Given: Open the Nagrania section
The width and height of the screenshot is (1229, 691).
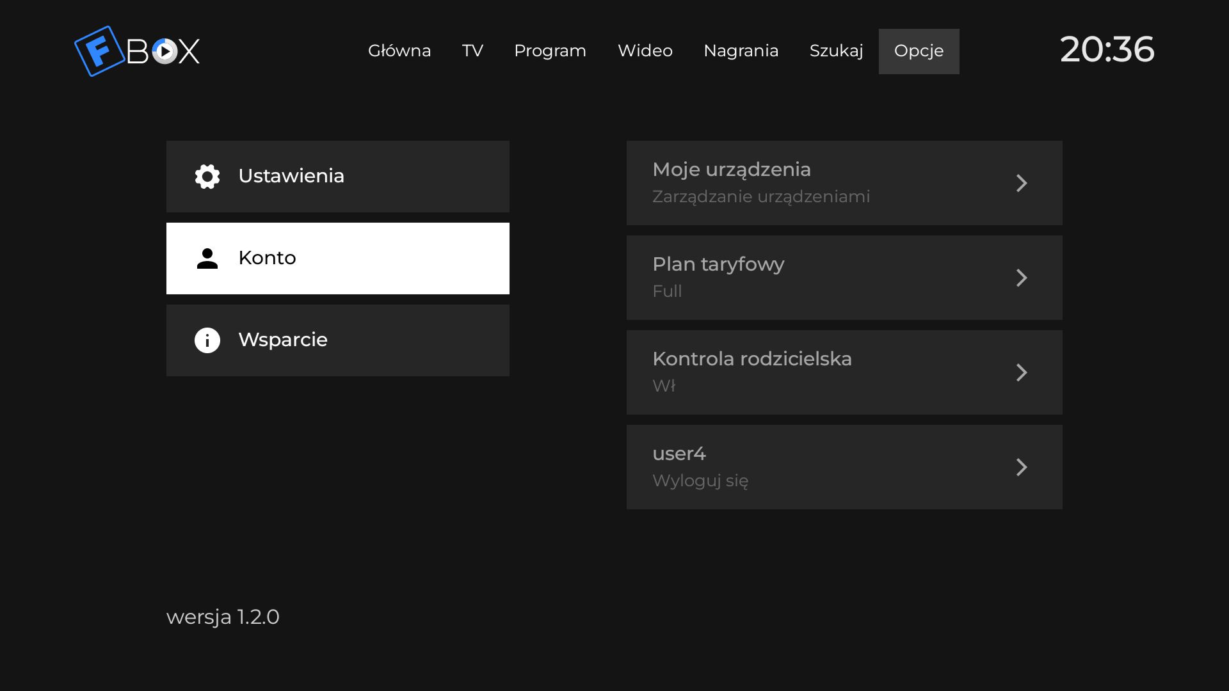Looking at the screenshot, I should point(741,51).
